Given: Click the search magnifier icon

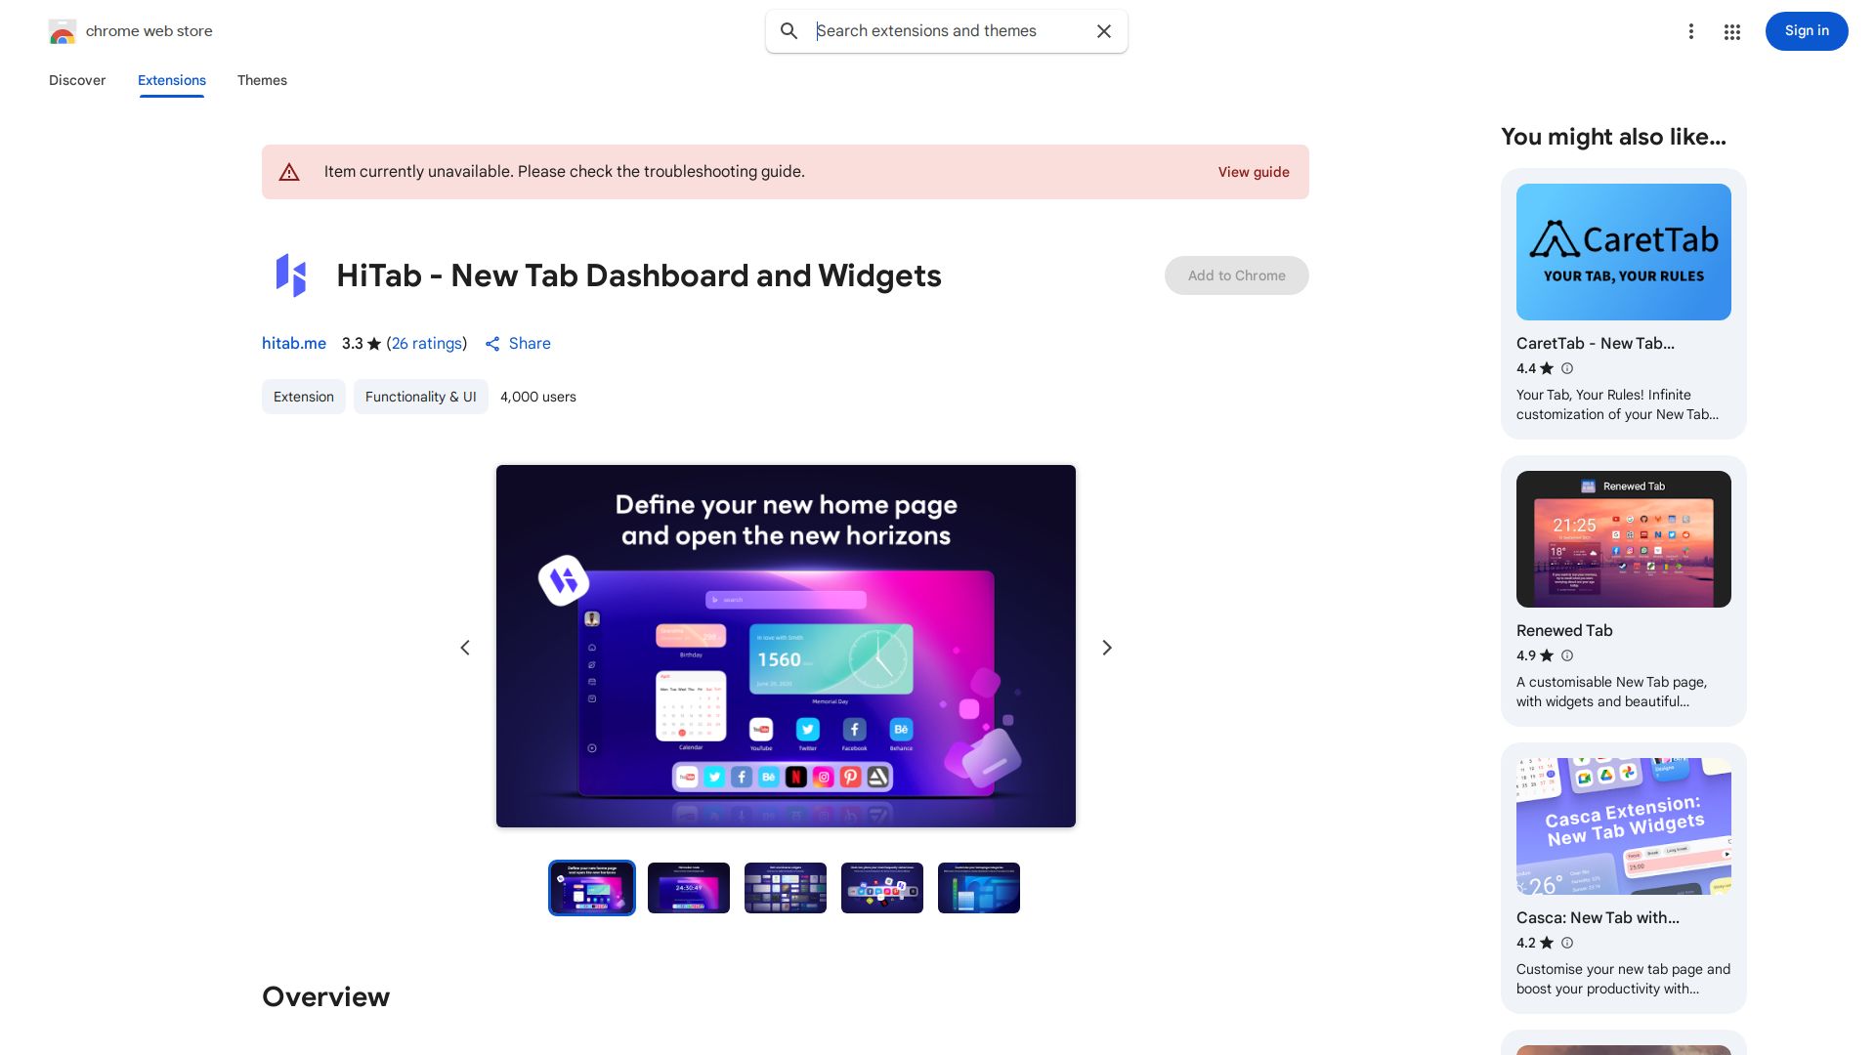Looking at the screenshot, I should click(x=789, y=31).
